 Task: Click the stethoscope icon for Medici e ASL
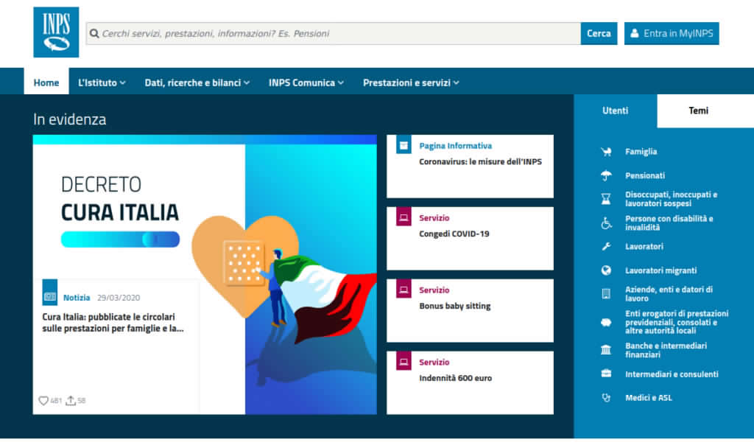coord(606,397)
